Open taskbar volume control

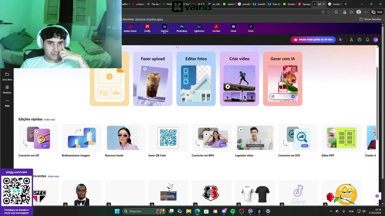point(363,211)
